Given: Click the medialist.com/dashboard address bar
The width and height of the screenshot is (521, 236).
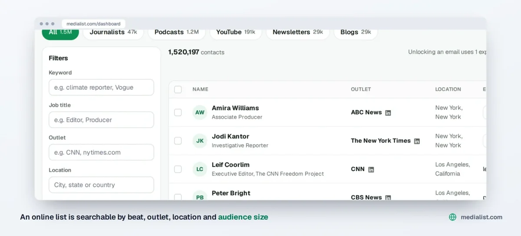Looking at the screenshot, I should pos(93,24).
